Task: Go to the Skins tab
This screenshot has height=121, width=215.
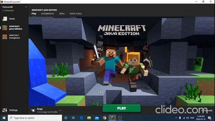Action: pos(62,13)
